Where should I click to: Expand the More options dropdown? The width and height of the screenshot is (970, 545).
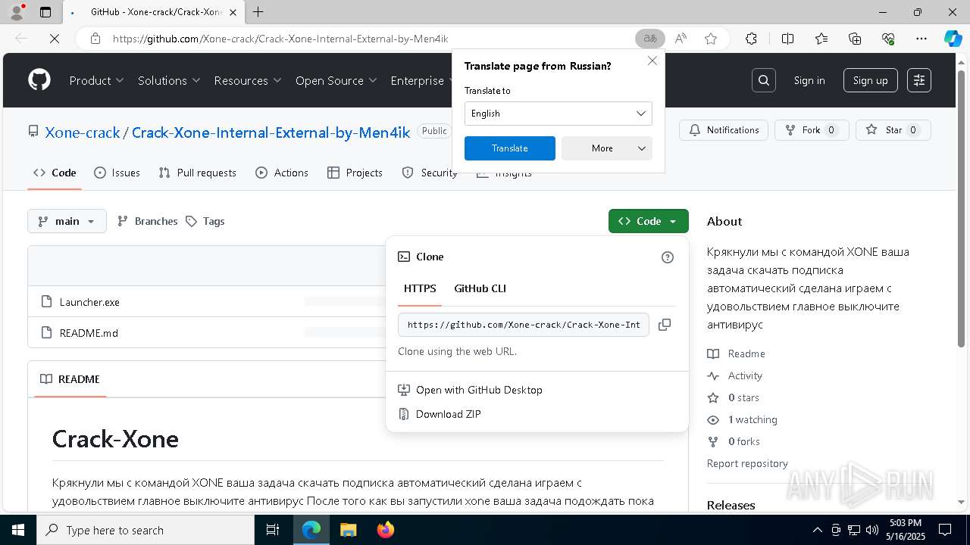click(607, 148)
